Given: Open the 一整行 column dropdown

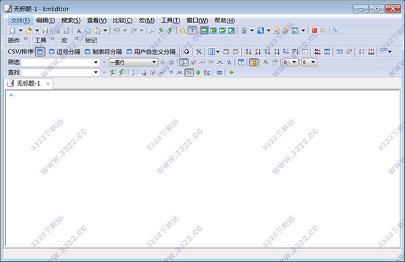Looking at the screenshot, I should pos(134,62).
